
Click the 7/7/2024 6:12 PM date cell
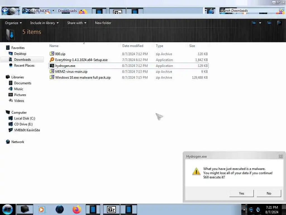[x=135, y=60]
